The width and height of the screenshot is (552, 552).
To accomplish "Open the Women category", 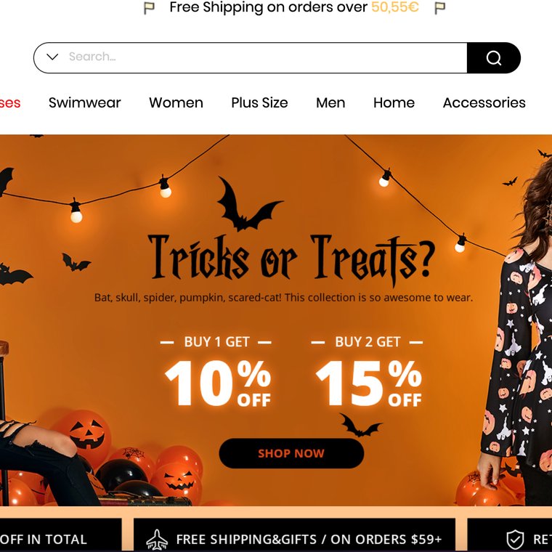I will (x=176, y=103).
